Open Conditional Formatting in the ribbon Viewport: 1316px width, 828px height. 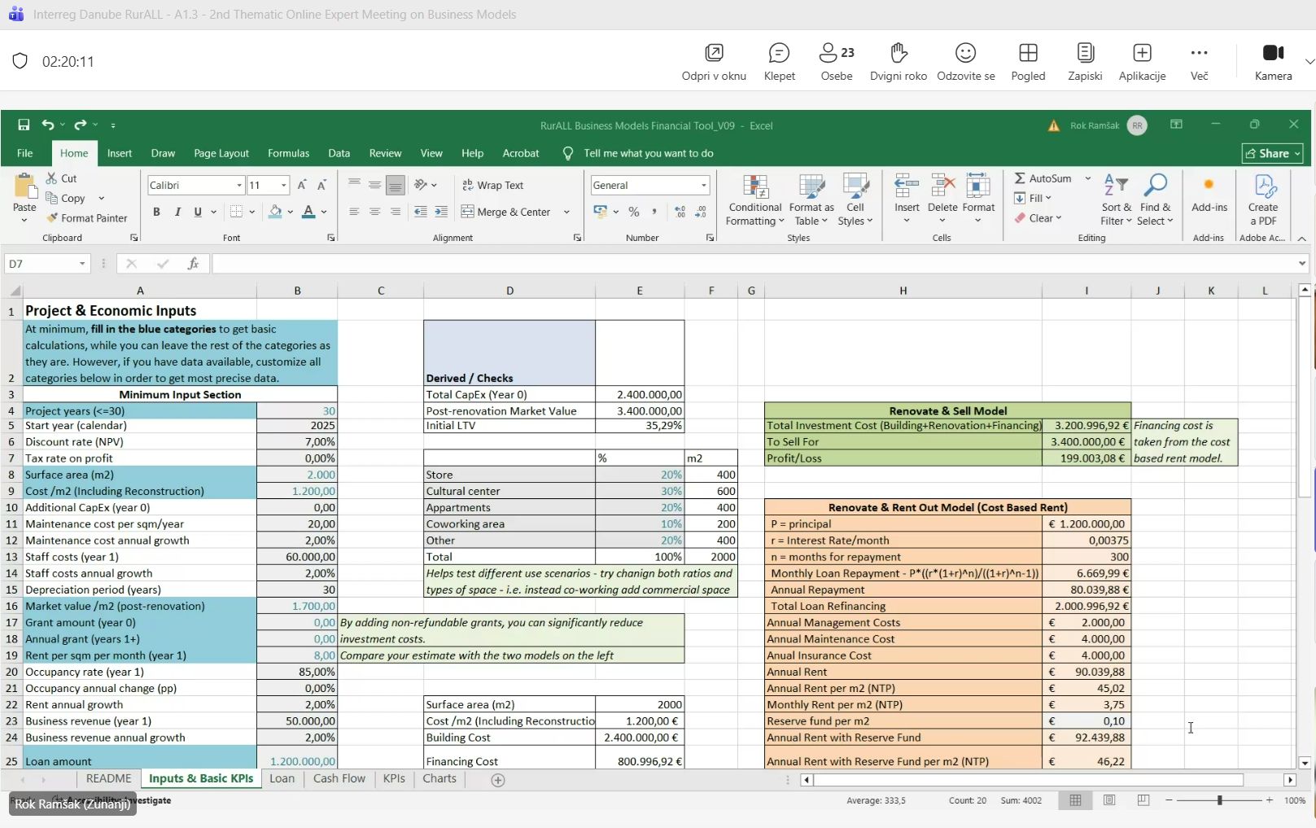[754, 200]
